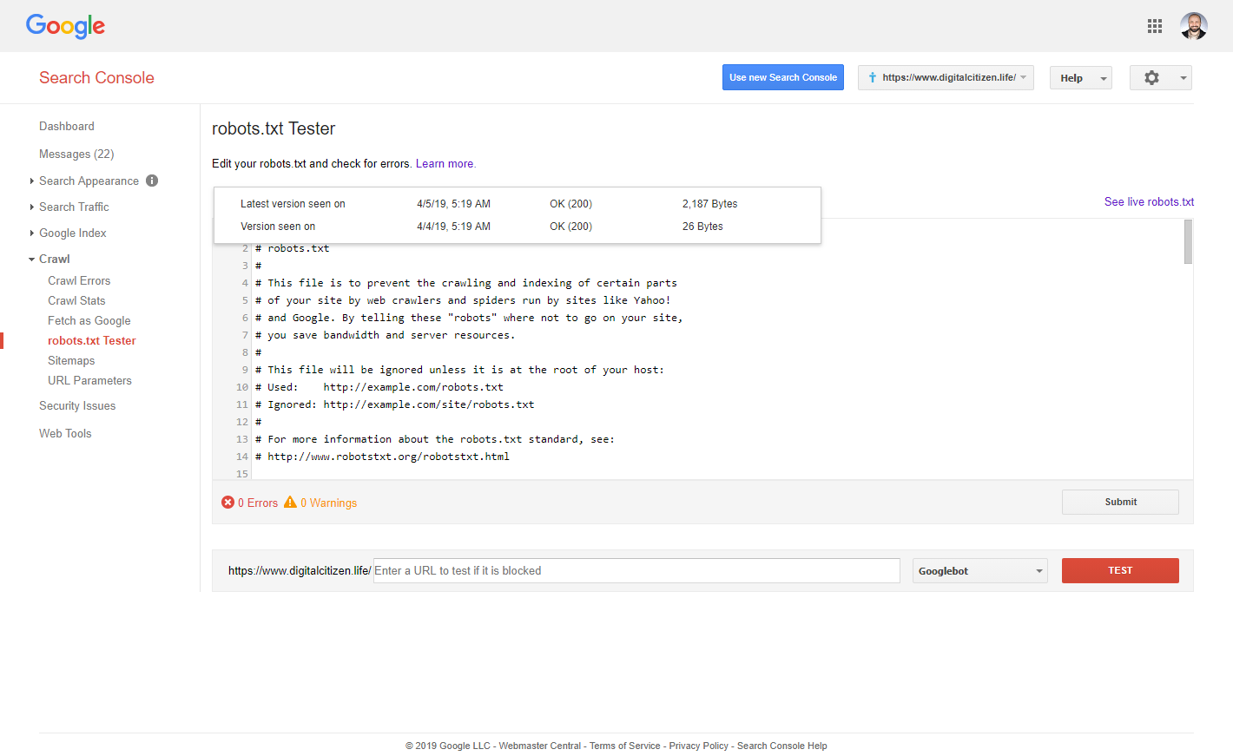Click editor line 10 'Used:' text
This screenshot has height=756, width=1233.
283,387
